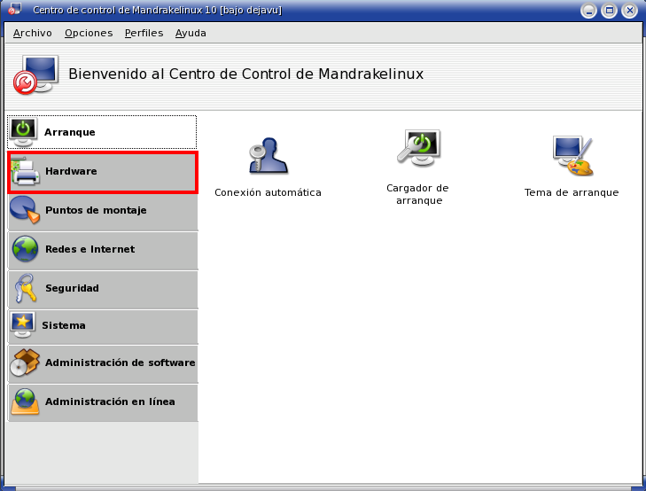This screenshot has width=646, height=491.
Task: Click the Seguridad keys icon
Action: [x=25, y=288]
